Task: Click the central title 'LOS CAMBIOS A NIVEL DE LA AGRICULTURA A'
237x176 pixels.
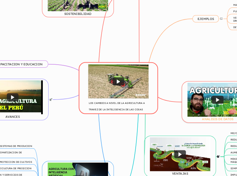Action: (x=117, y=103)
